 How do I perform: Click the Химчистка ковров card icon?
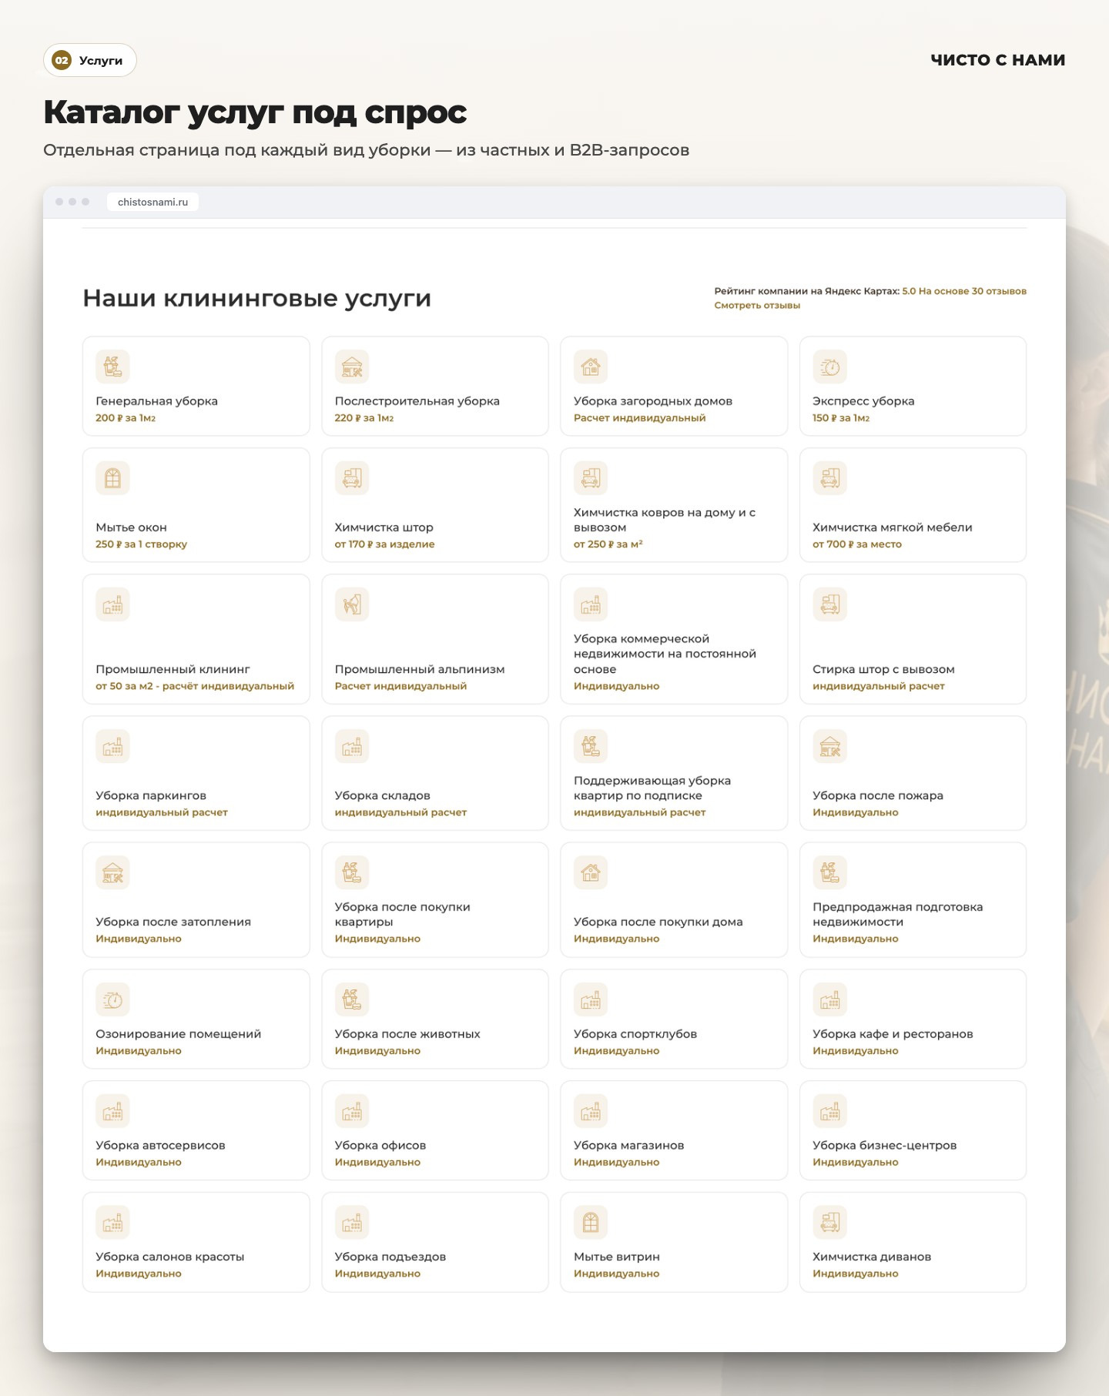[x=591, y=478]
